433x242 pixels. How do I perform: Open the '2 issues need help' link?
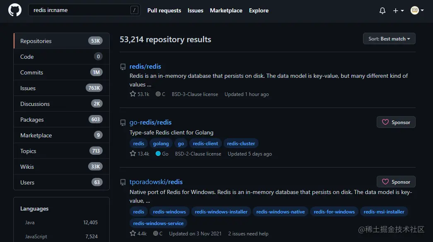(x=248, y=234)
